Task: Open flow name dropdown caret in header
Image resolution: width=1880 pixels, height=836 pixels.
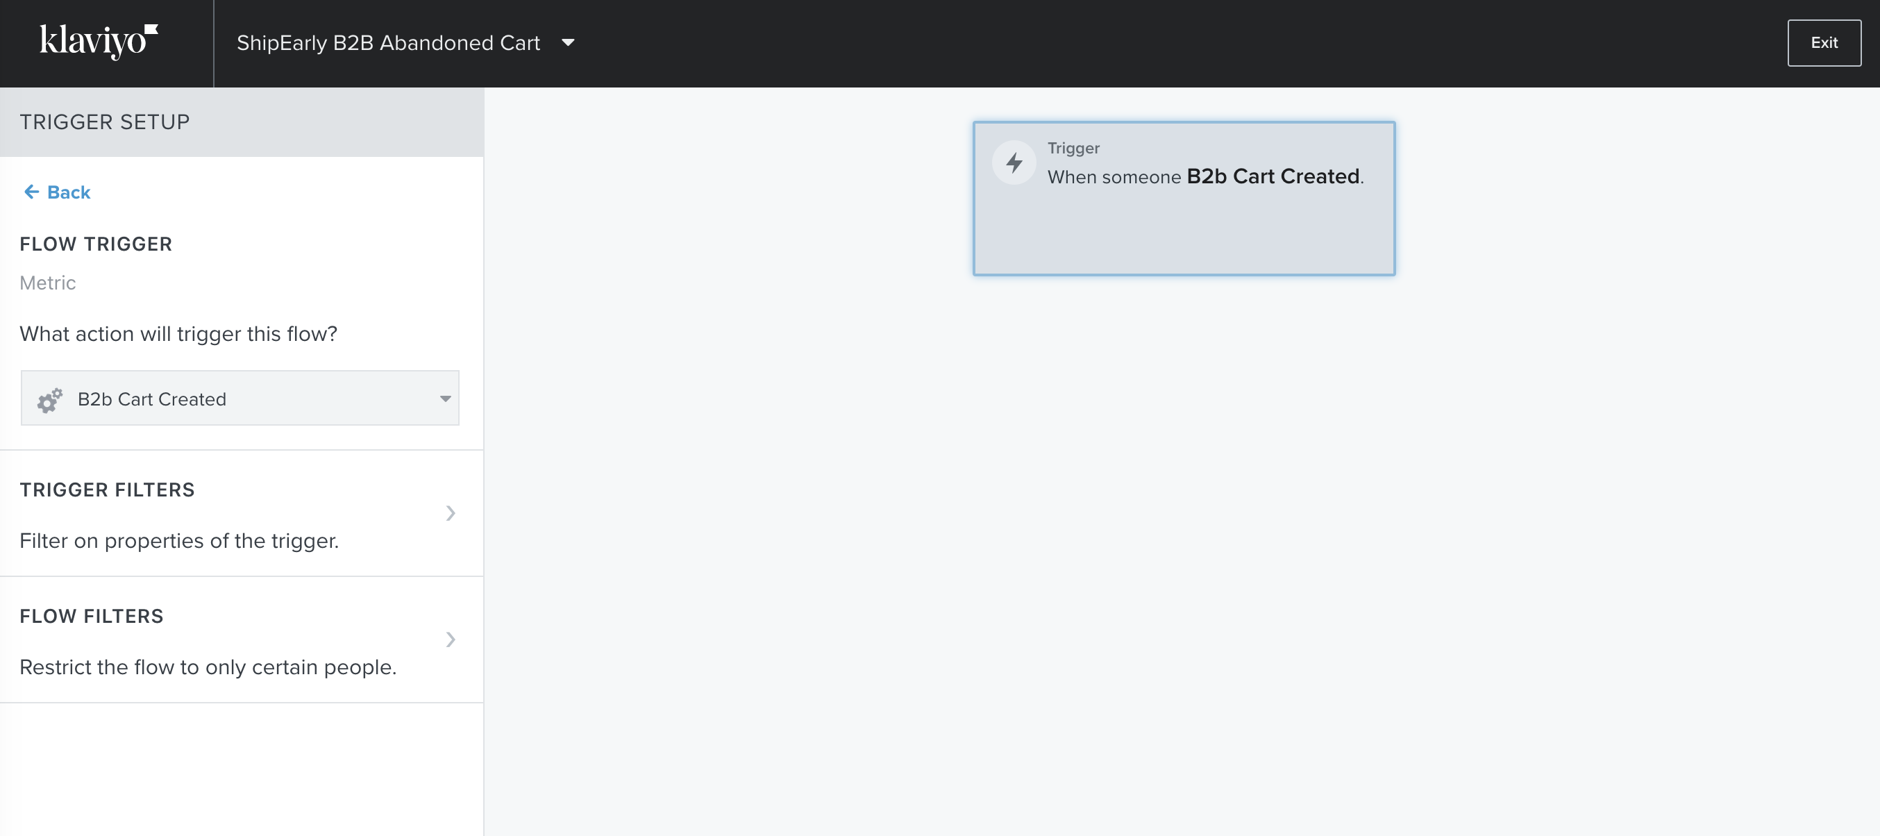Action: 568,43
